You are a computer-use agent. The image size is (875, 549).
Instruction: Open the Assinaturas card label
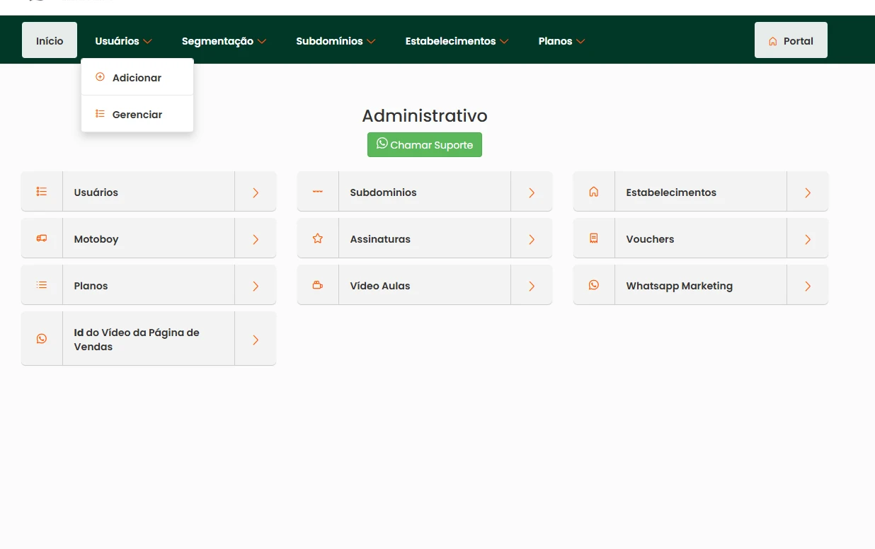[x=380, y=239]
